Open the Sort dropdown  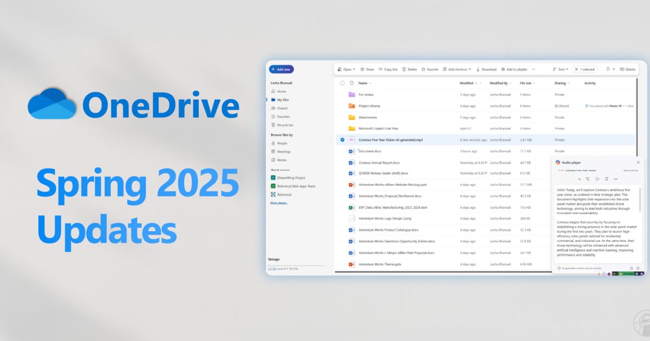[x=561, y=69]
